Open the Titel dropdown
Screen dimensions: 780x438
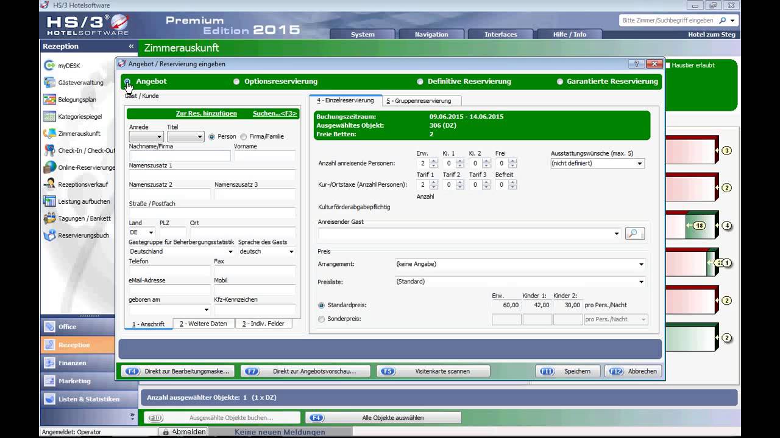pyautogui.click(x=185, y=137)
